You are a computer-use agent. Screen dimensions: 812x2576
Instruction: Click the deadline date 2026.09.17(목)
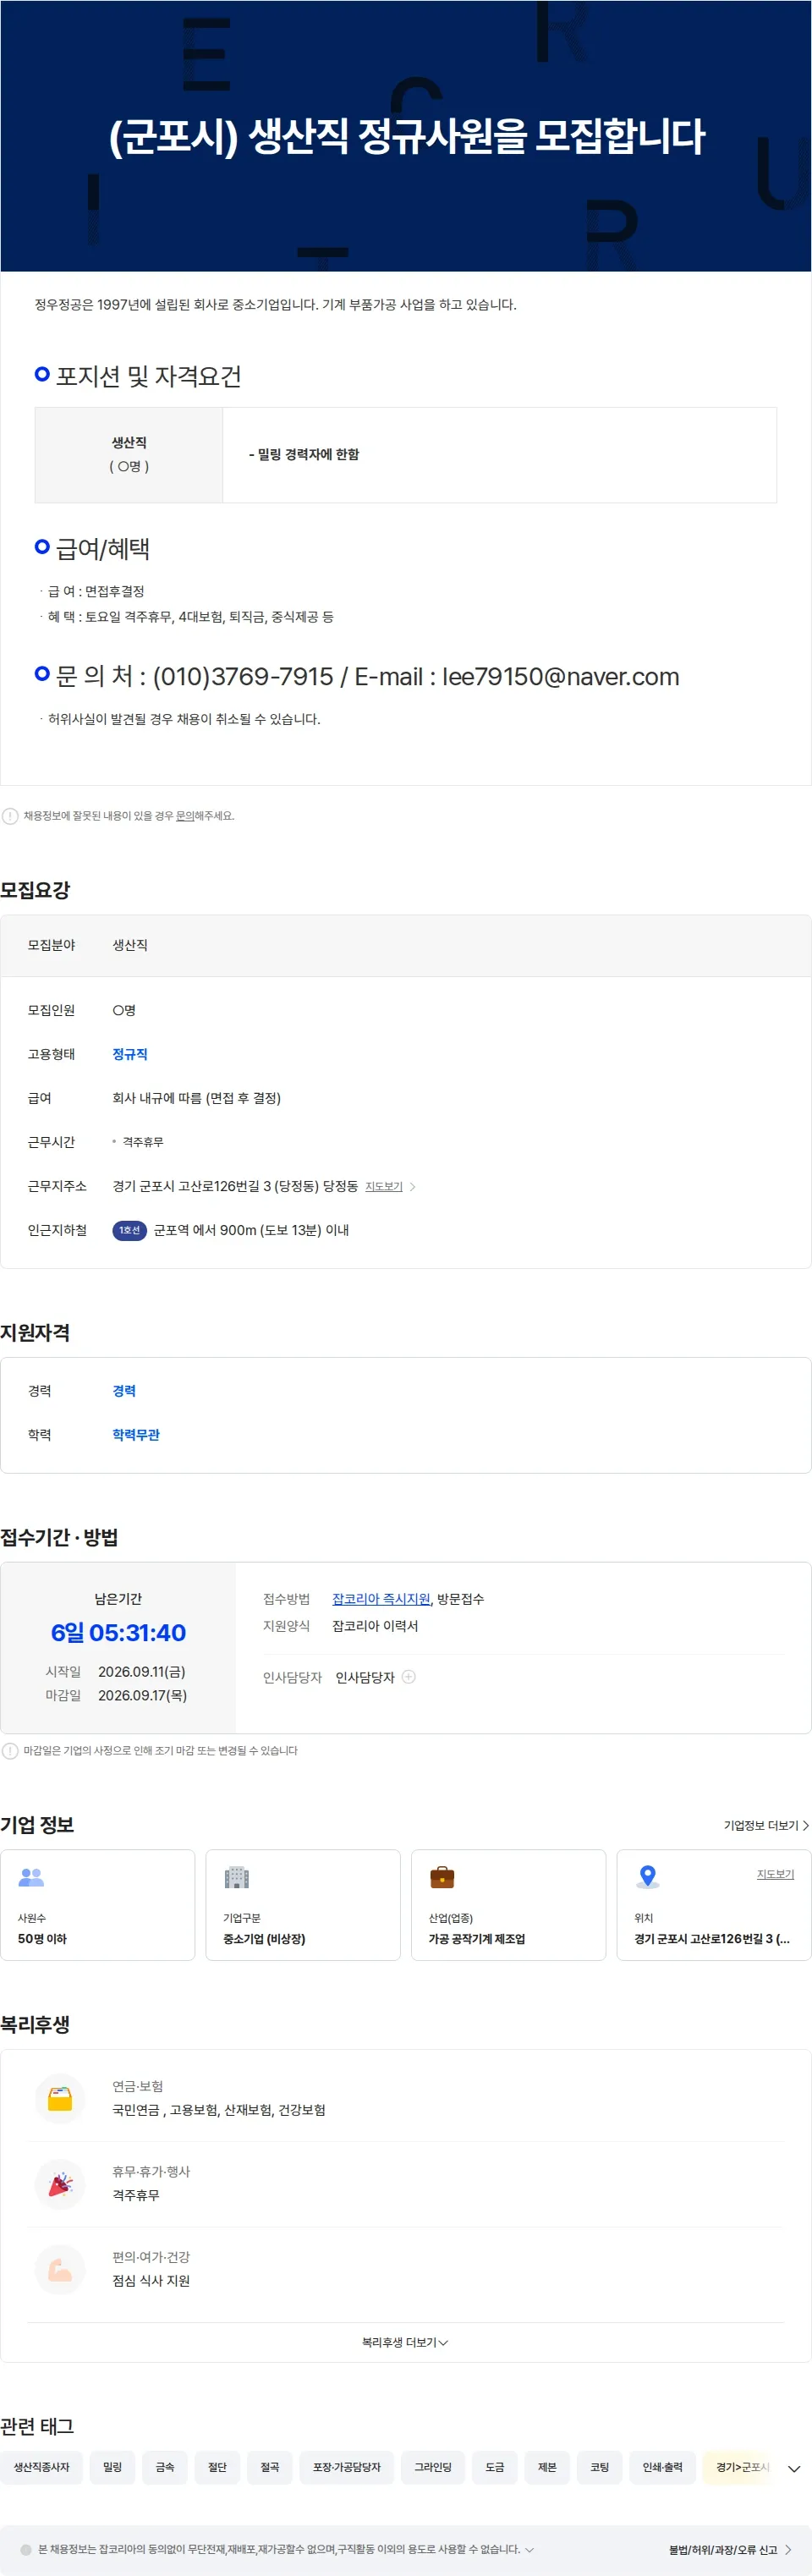click(142, 1695)
